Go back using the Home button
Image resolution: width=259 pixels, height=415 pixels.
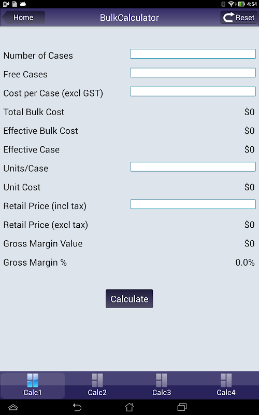point(23,18)
